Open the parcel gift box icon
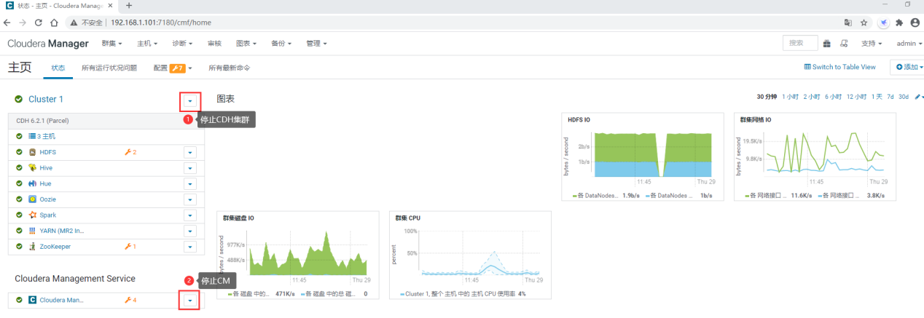The height and width of the screenshot is (318, 924). pyautogui.click(x=827, y=44)
